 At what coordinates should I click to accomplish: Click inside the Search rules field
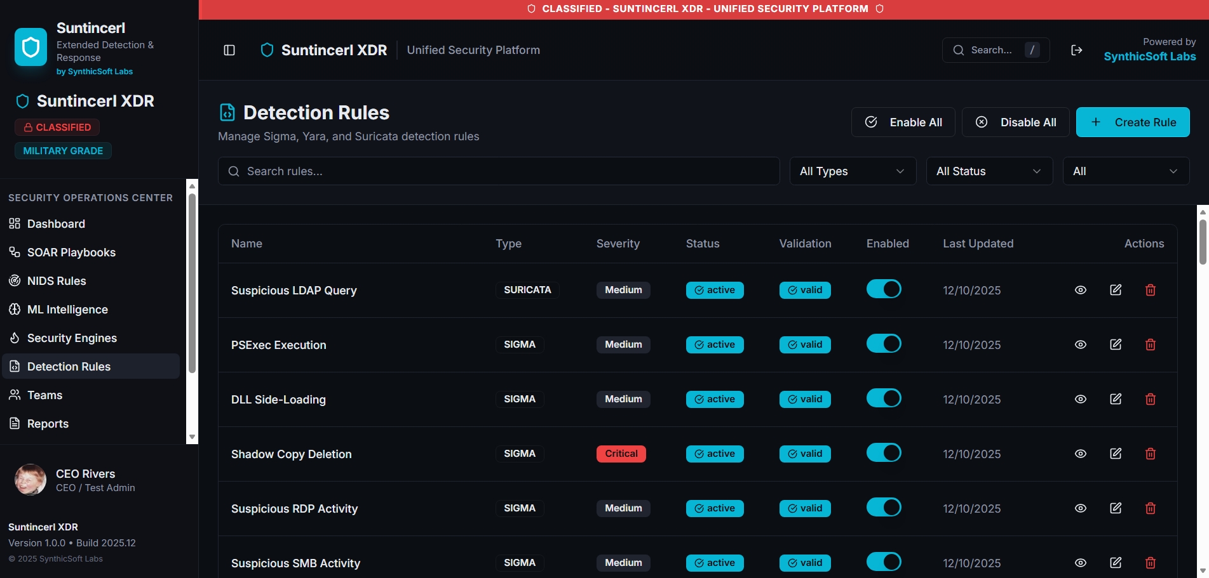point(498,171)
